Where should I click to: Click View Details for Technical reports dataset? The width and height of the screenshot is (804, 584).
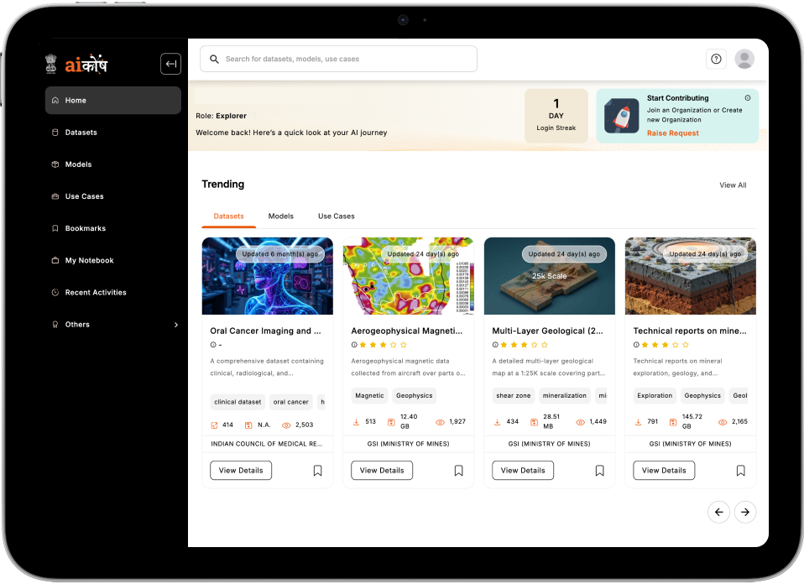[x=663, y=471]
